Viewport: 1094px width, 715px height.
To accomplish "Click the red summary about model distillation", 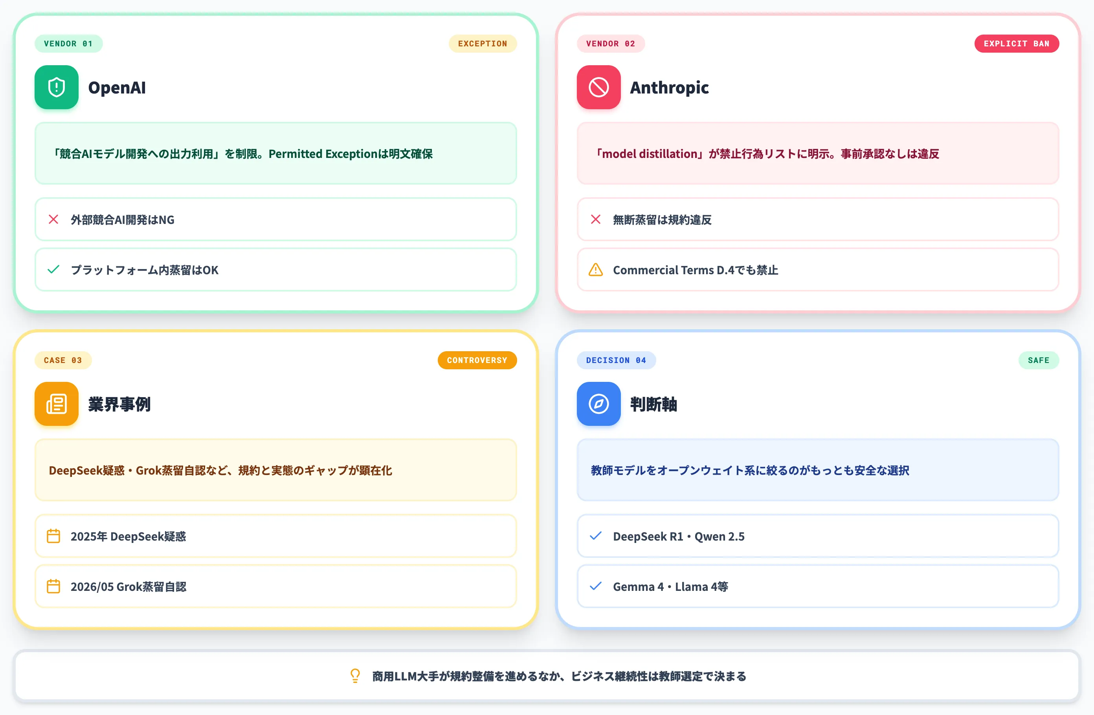I will (x=818, y=154).
